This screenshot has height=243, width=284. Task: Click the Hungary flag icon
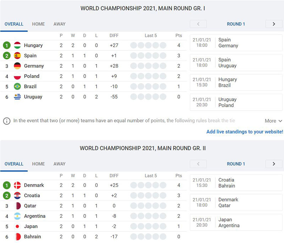17,45
